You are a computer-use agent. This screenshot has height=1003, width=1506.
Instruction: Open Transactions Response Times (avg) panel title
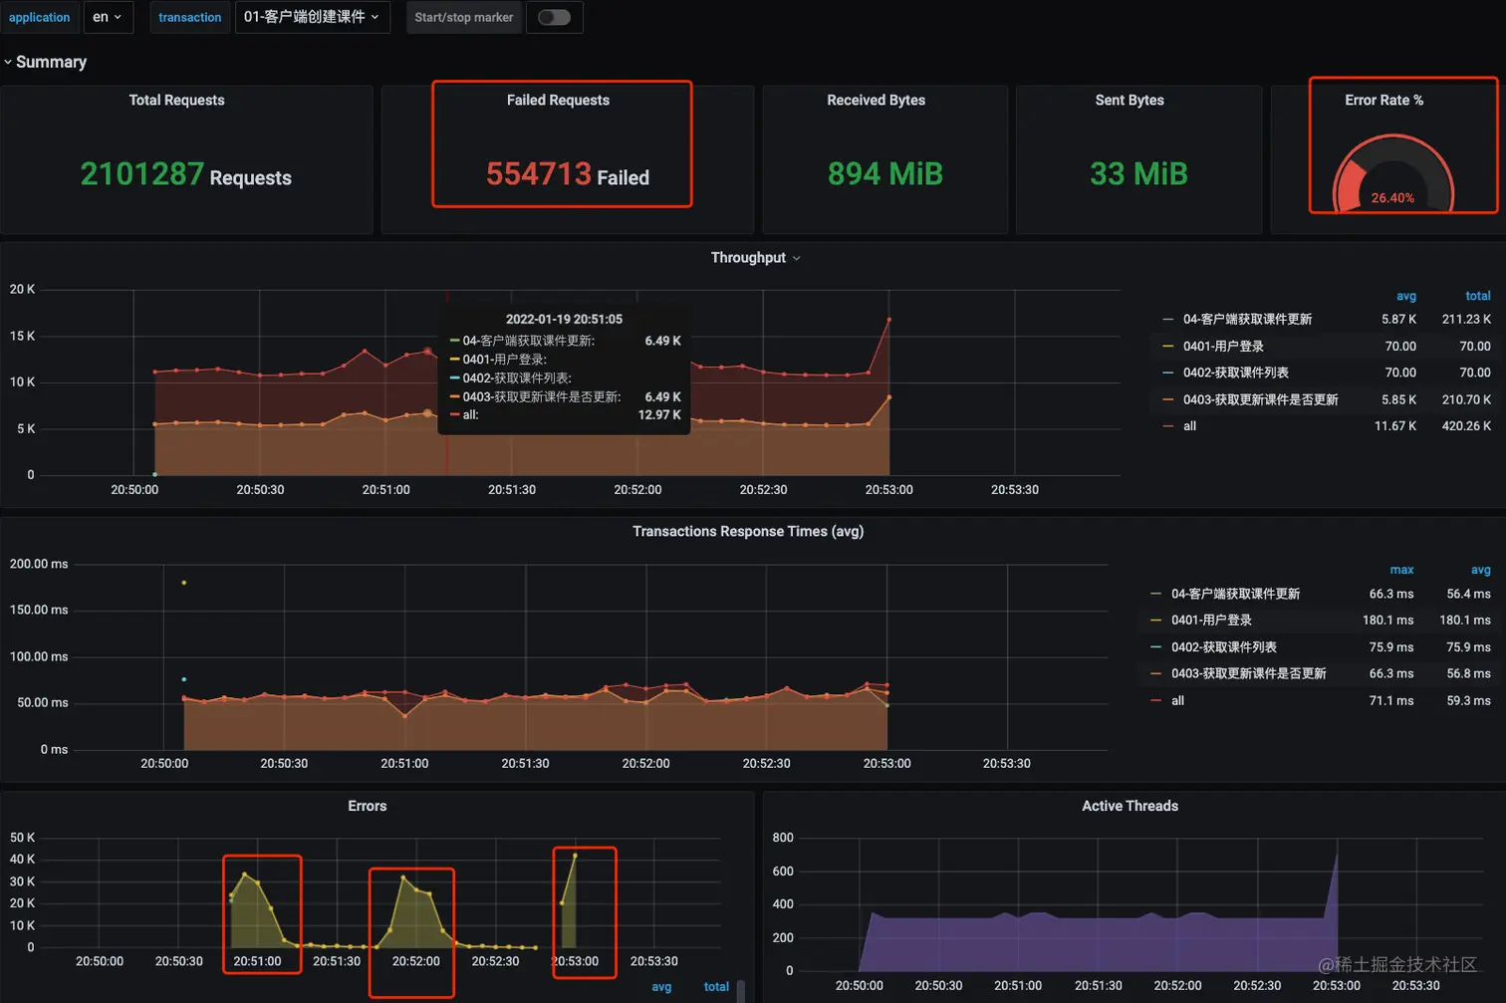click(748, 532)
